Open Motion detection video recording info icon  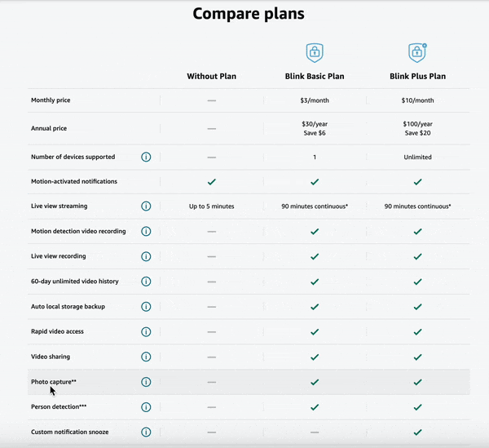click(x=147, y=231)
